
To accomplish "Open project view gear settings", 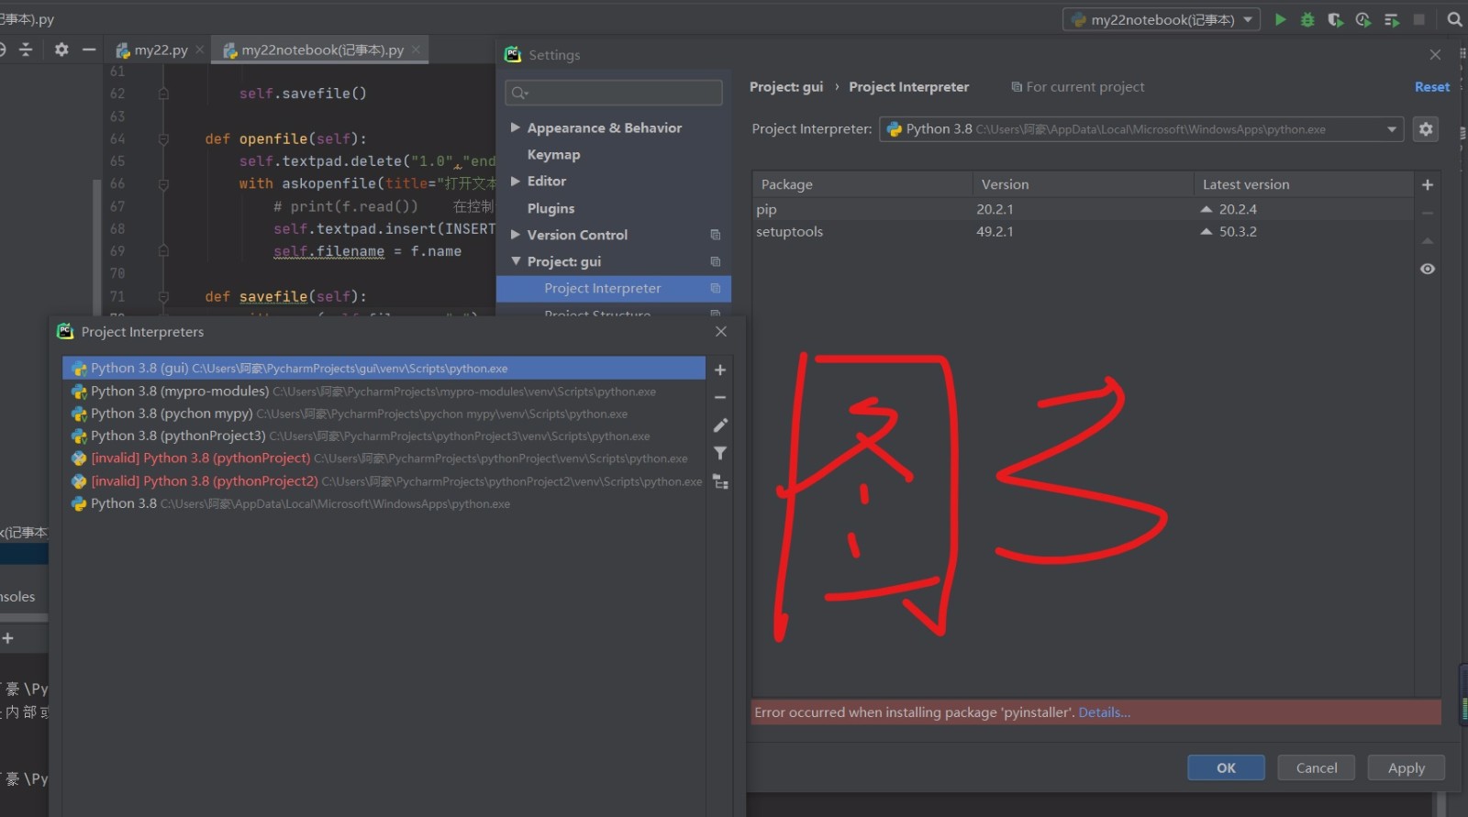I will pyautogui.click(x=61, y=50).
